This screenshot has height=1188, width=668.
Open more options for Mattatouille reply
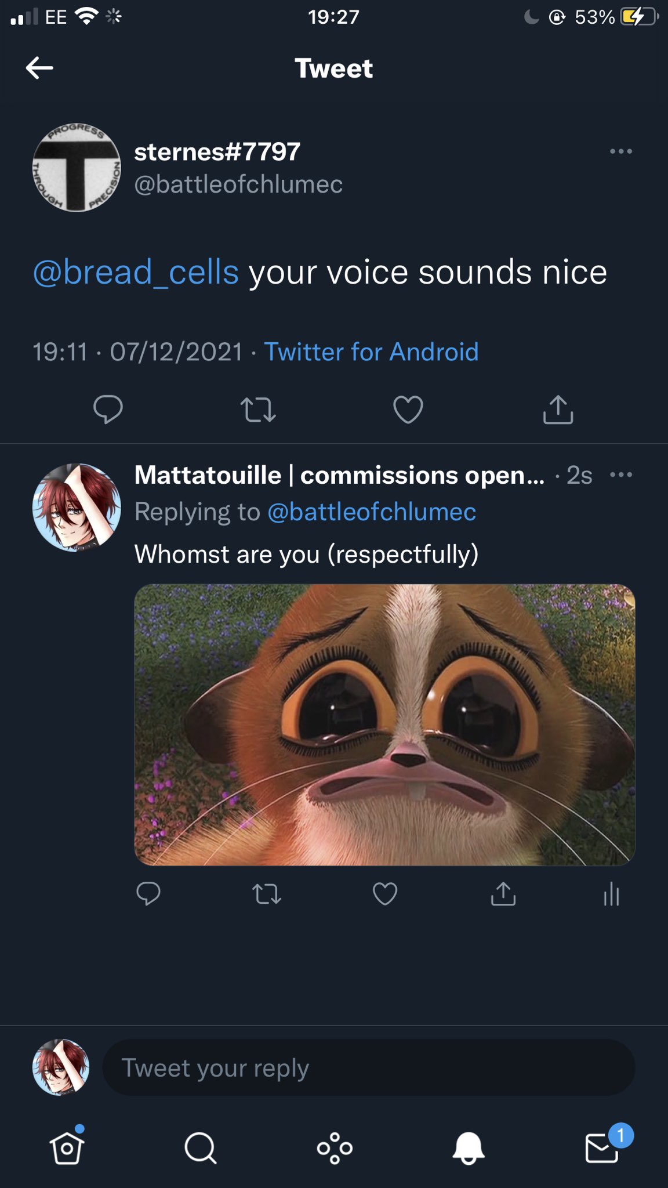(x=621, y=475)
